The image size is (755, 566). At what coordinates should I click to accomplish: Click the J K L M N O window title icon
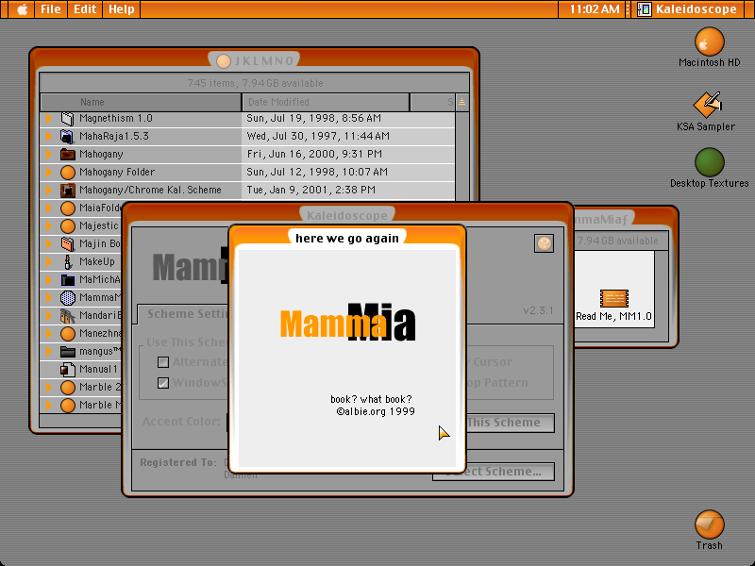pyautogui.click(x=224, y=61)
